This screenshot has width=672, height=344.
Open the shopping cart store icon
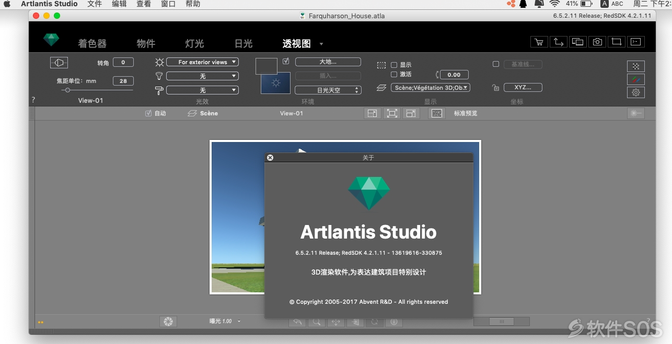(x=539, y=42)
